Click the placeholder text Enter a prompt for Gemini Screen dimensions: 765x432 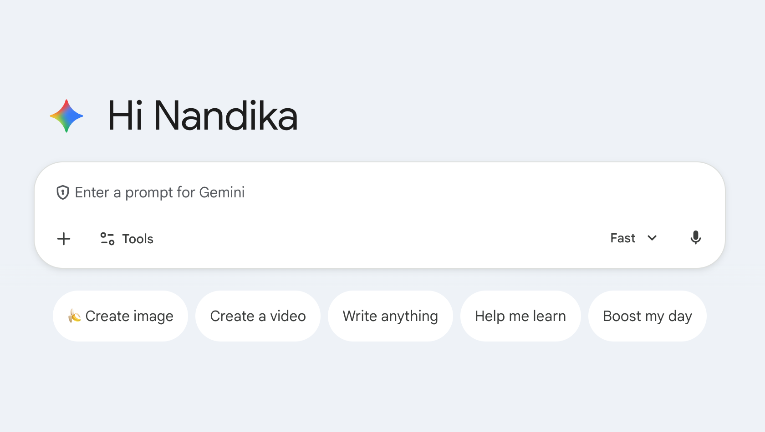tap(159, 192)
